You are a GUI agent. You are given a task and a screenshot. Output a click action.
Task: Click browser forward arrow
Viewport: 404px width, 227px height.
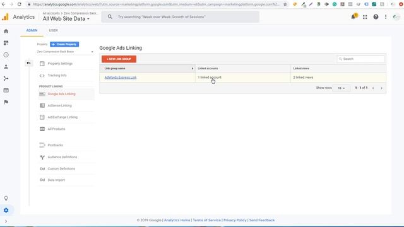[11, 4]
